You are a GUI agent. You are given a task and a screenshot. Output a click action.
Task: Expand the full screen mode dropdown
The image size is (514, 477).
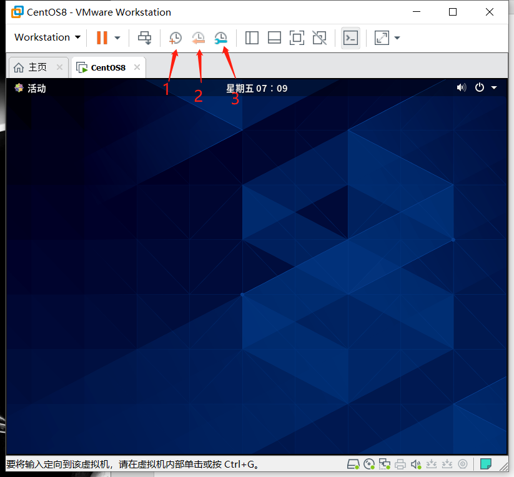coord(397,37)
